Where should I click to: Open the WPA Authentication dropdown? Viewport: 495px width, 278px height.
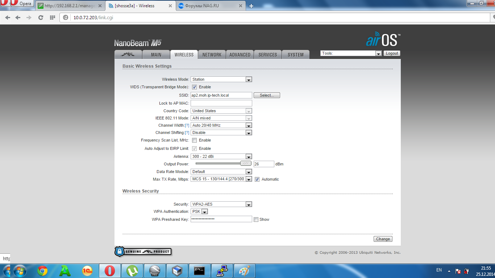[x=199, y=211]
